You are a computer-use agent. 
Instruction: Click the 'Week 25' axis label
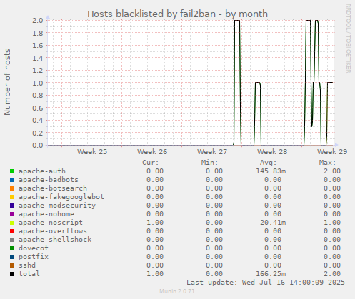pyautogui.click(x=92, y=152)
